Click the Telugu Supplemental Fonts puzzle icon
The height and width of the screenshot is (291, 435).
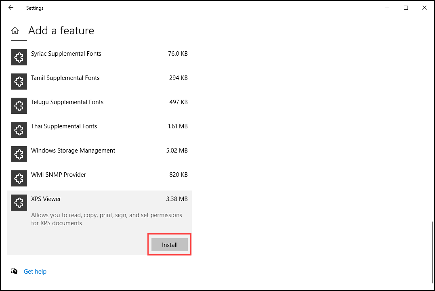[x=19, y=106]
